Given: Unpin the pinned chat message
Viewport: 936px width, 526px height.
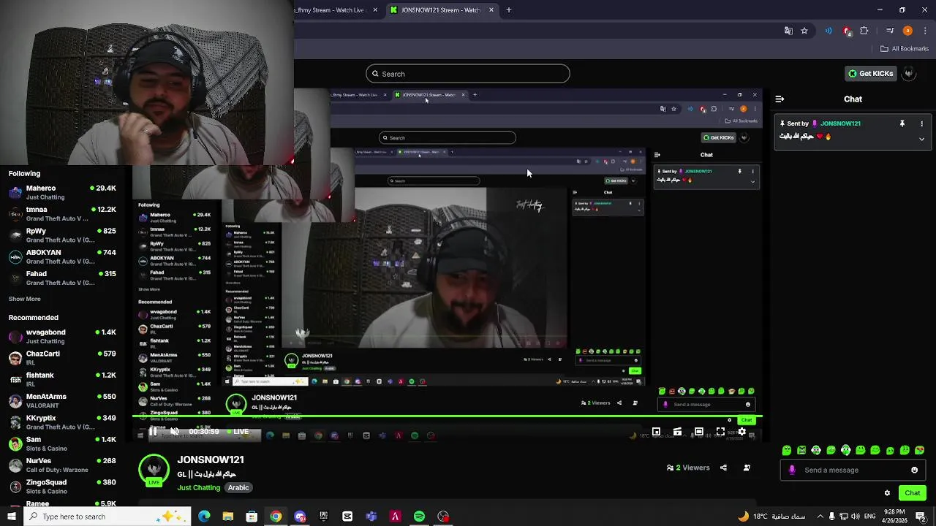Looking at the screenshot, I should pyautogui.click(x=902, y=123).
